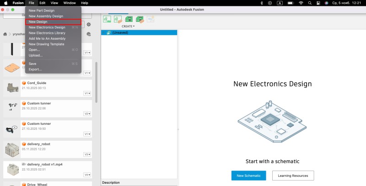Screen dimensions: 366x186
Task: Click the globe icon in data panel
Action: point(89,34)
